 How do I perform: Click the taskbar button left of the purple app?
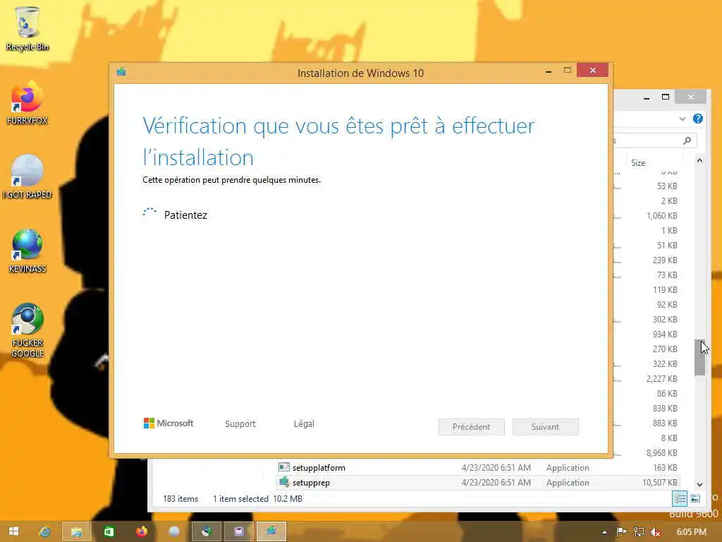(x=207, y=531)
